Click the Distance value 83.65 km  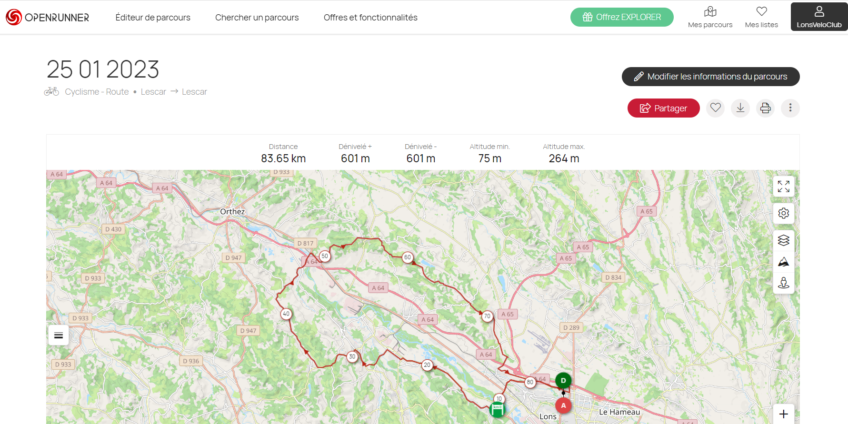pyautogui.click(x=283, y=158)
